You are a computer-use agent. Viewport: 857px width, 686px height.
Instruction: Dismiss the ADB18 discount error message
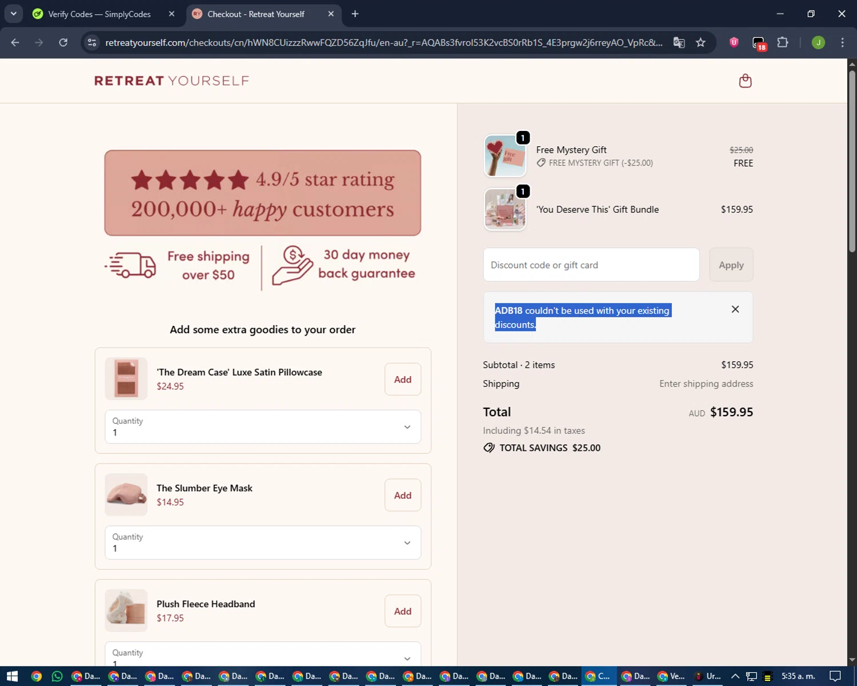pyautogui.click(x=735, y=309)
